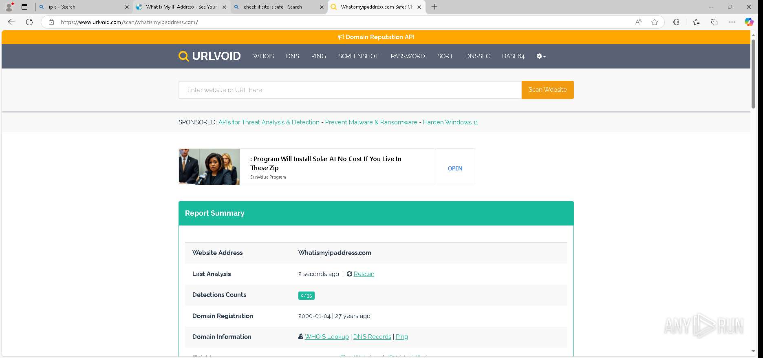Open BASE64 menu item
Viewport: 763px width, 358px height.
pos(513,56)
